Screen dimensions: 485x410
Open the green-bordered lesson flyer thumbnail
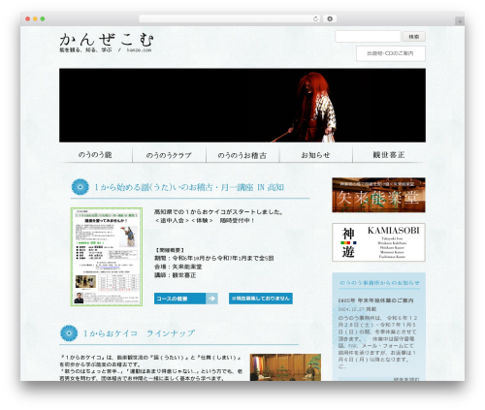107,257
